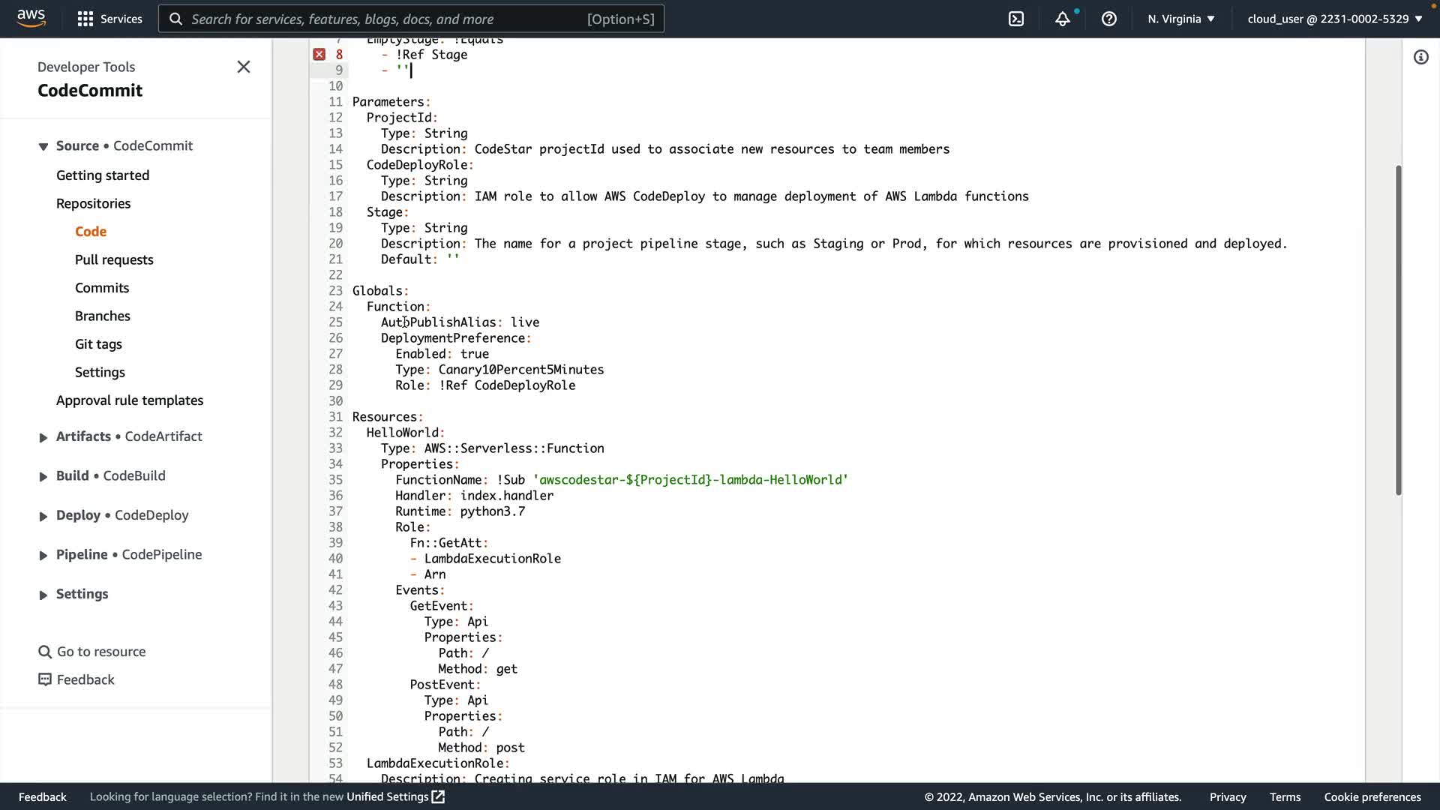The image size is (1440, 810).
Task: Click Cookie preferences in the footer
Action: (1372, 796)
